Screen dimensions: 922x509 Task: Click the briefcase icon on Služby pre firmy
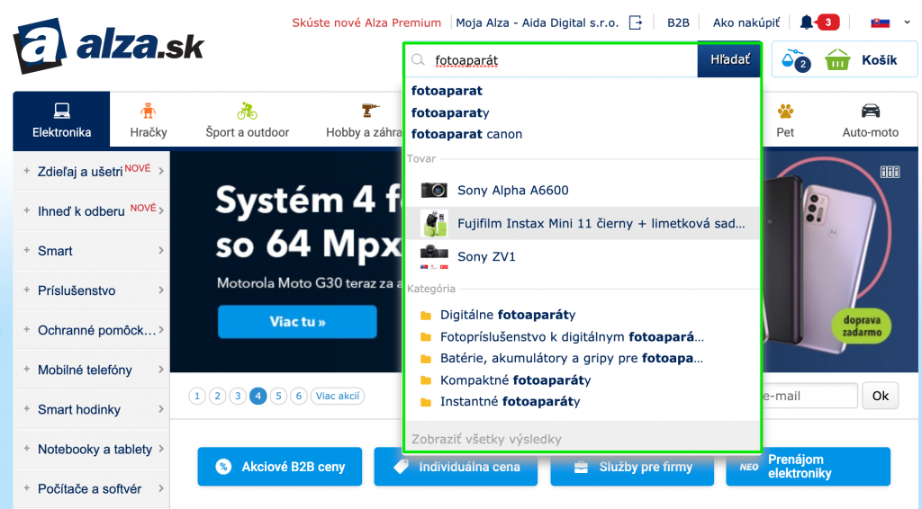581,468
